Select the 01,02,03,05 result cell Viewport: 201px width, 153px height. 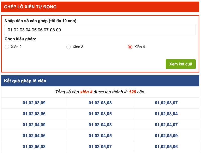click(x=100, y=114)
